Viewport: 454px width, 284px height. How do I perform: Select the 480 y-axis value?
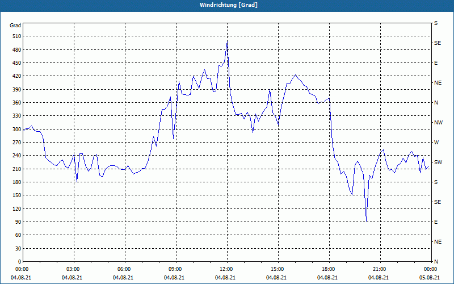tap(17, 50)
